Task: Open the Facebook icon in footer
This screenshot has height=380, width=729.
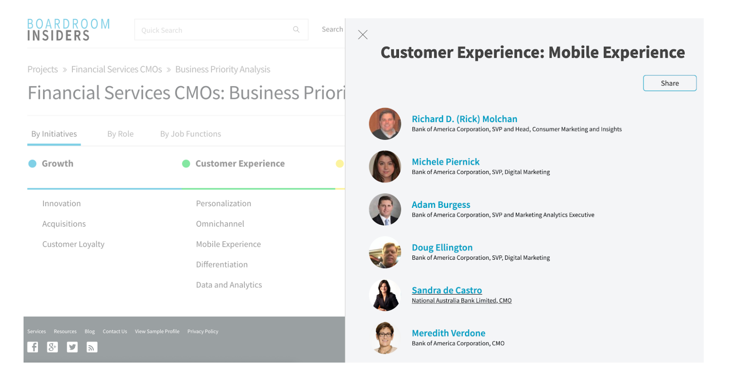Action: point(33,347)
